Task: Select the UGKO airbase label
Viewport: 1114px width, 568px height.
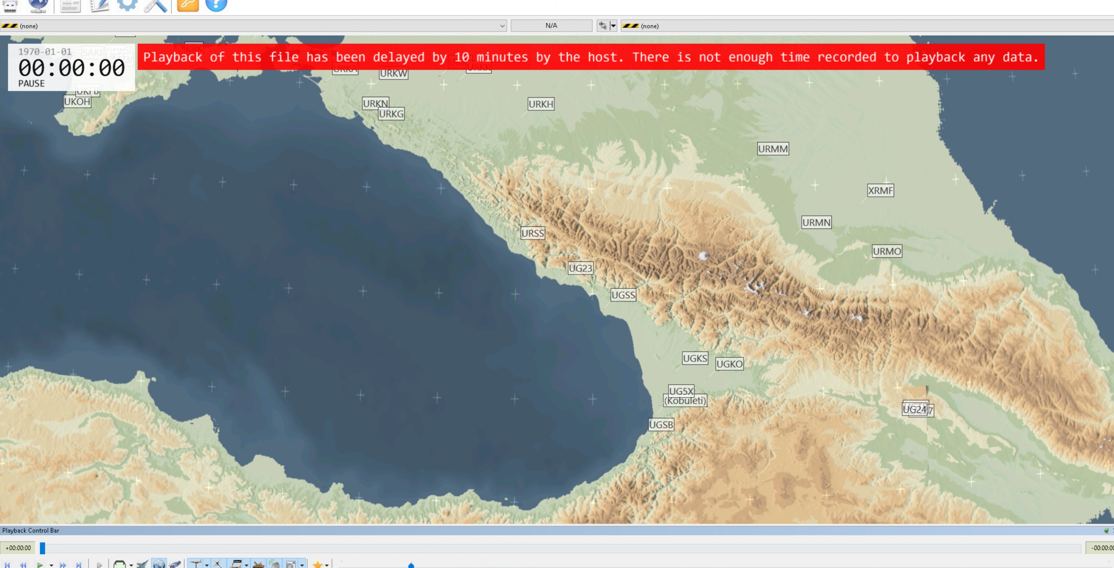Action: click(x=729, y=364)
